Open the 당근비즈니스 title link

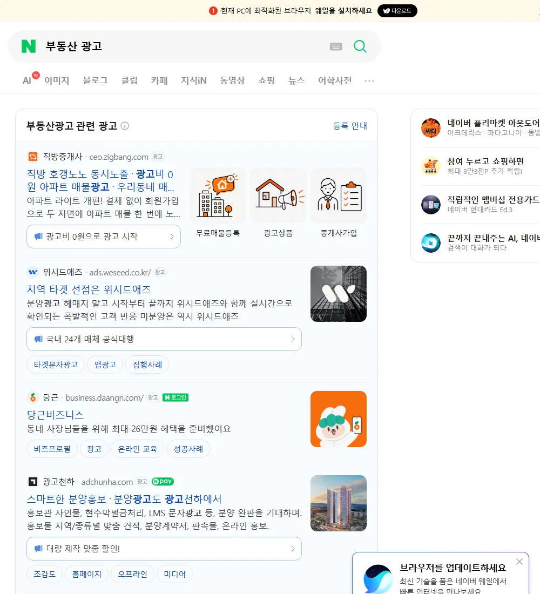pyautogui.click(x=55, y=414)
